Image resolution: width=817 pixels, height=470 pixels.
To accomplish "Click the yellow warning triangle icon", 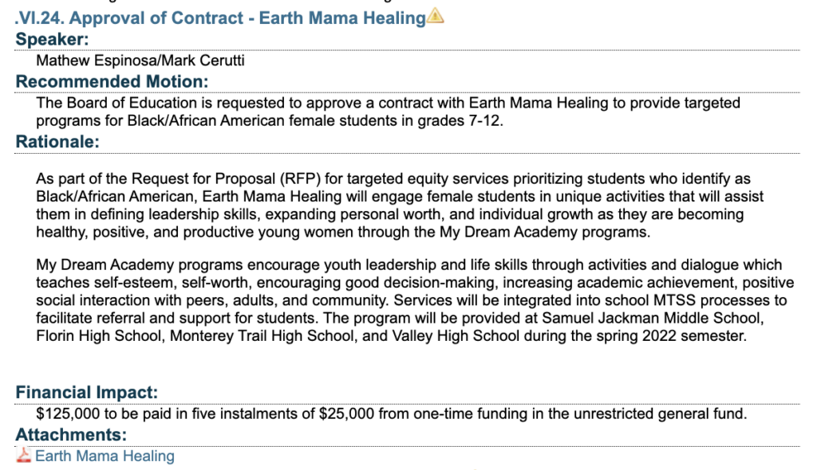I will pos(435,16).
